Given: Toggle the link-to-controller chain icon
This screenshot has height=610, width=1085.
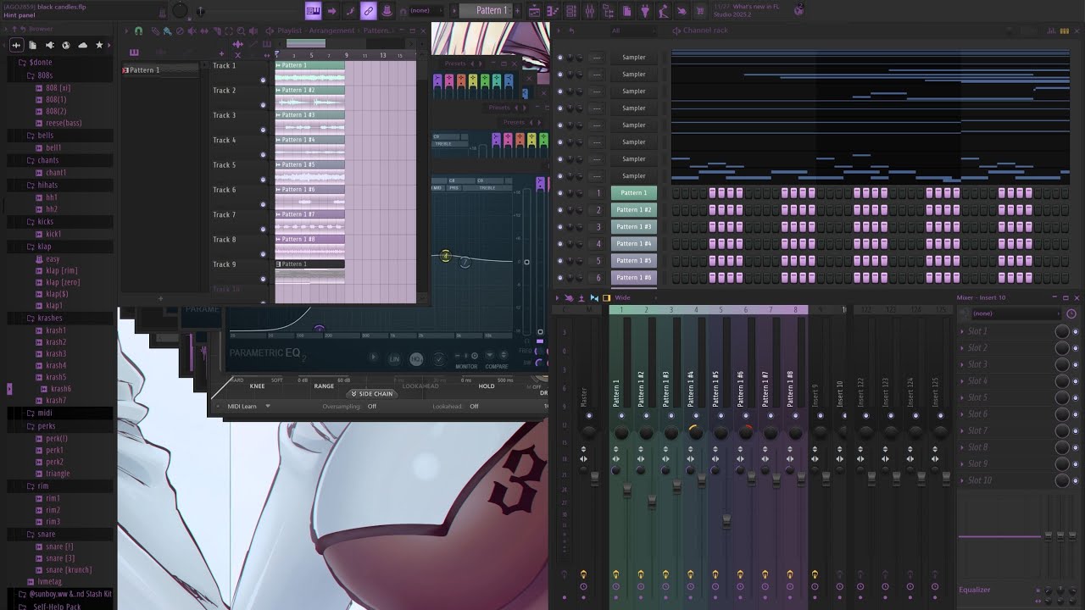Looking at the screenshot, I should tap(368, 10).
